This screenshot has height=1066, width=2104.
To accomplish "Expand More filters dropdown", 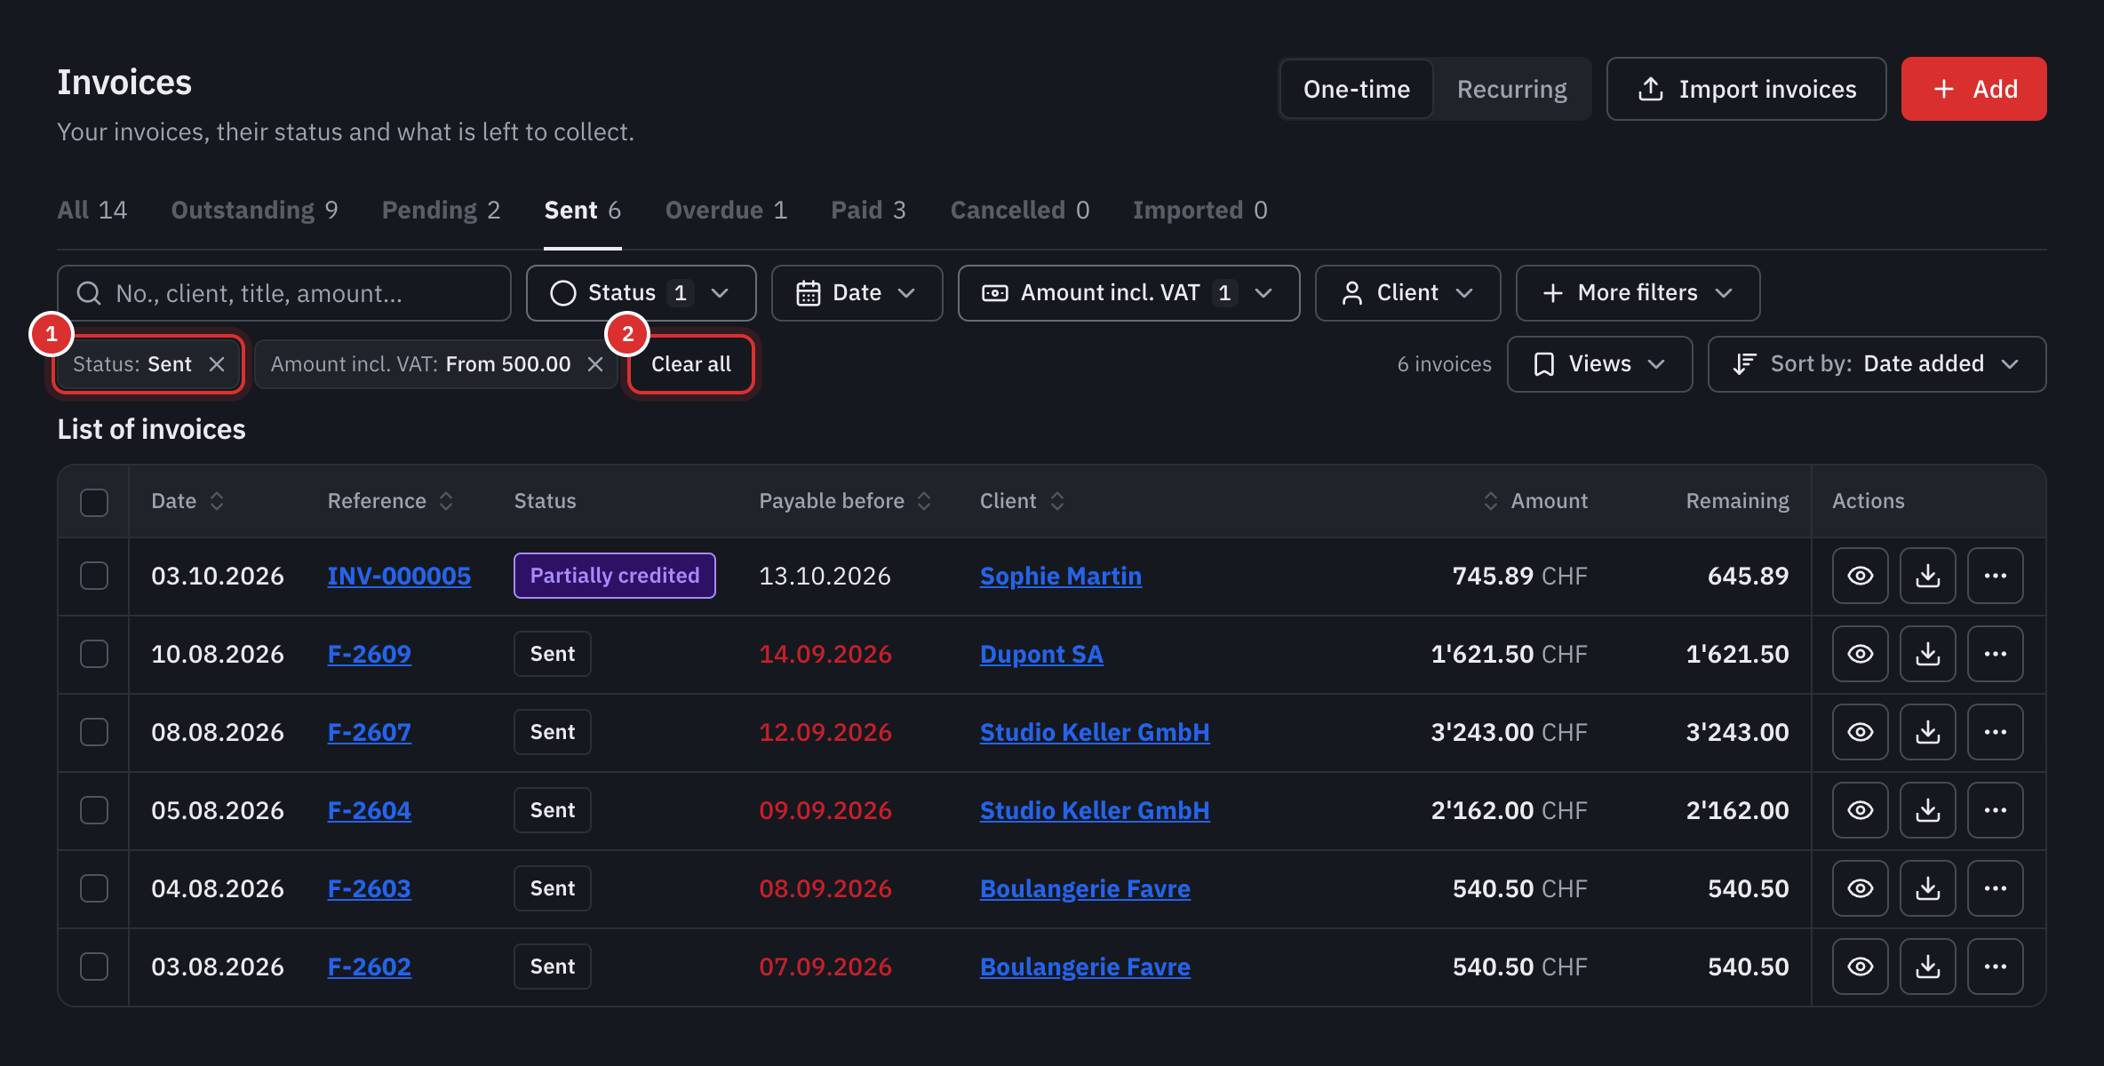I will (x=1638, y=293).
